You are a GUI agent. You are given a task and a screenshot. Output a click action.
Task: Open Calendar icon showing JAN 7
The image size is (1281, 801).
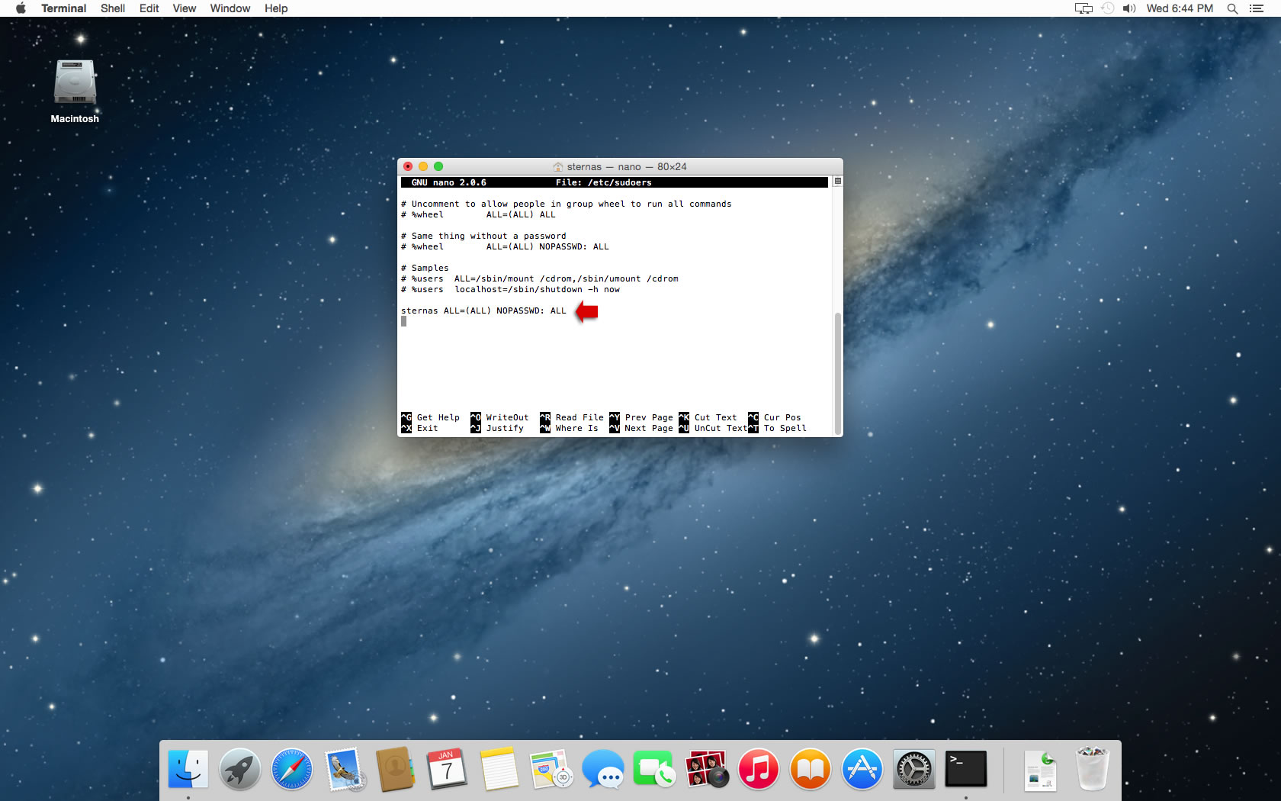447,769
